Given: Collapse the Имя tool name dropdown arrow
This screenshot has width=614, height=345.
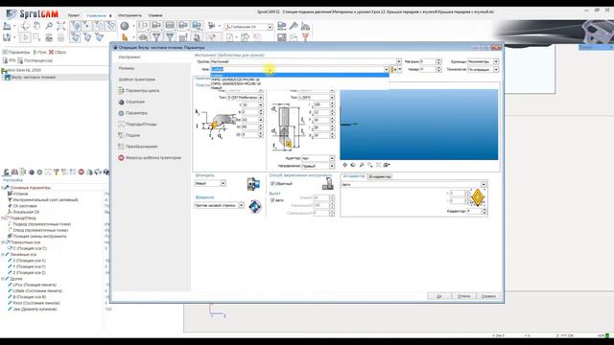Looking at the screenshot, I should tap(386, 69).
